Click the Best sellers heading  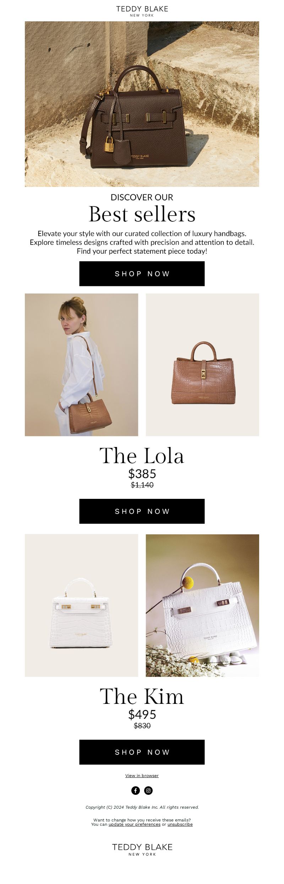142,214
